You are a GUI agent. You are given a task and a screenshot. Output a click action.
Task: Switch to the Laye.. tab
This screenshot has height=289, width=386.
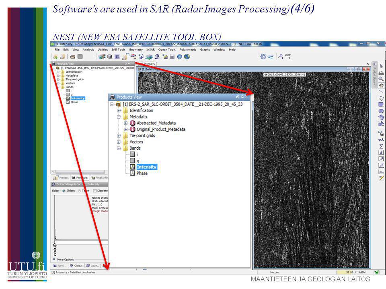[92, 266]
